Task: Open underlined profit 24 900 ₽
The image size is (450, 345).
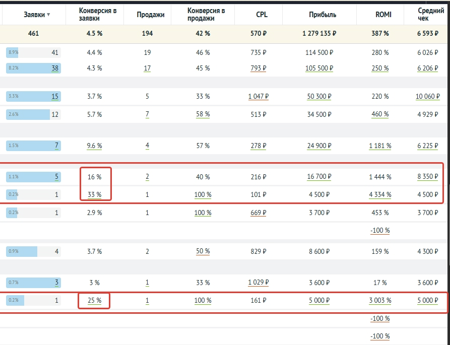Action: pyautogui.click(x=319, y=146)
